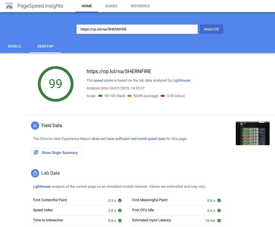
Task: Click the PageSpeed Insights logo icon
Action: 9,6
